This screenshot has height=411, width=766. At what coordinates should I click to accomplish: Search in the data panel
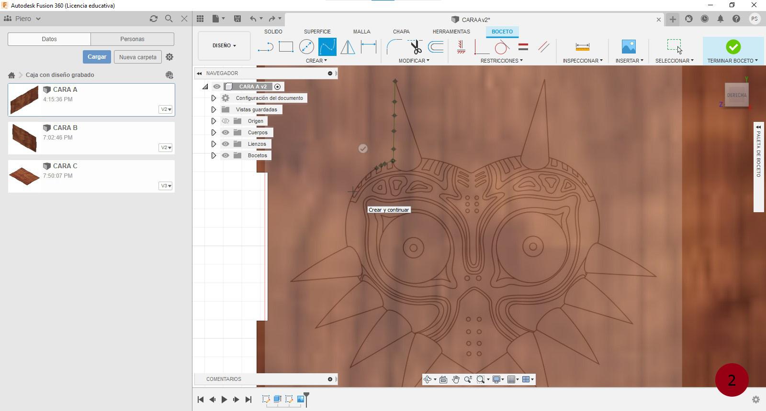(x=169, y=19)
